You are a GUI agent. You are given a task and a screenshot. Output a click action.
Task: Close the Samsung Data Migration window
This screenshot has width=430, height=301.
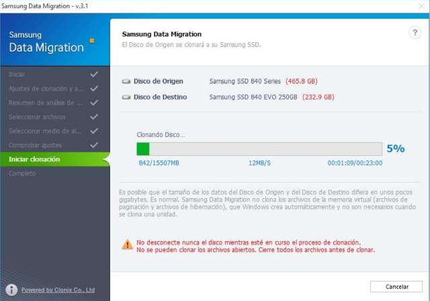421,6
